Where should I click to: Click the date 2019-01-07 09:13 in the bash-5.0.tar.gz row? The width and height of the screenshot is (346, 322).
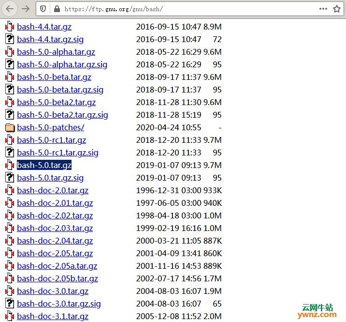pyautogui.click(x=169, y=165)
